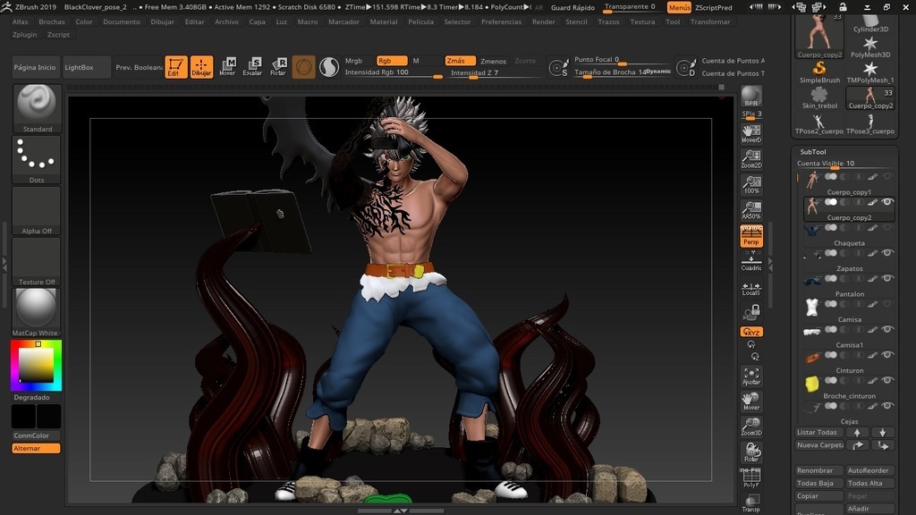Toggle XYZ rotation mode
The image size is (916, 515).
pos(751,332)
